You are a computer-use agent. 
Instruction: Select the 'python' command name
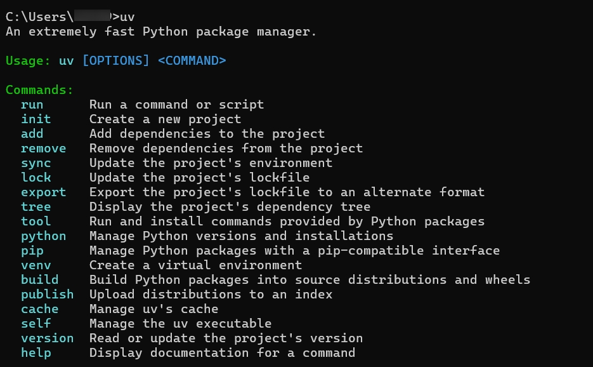(x=44, y=236)
